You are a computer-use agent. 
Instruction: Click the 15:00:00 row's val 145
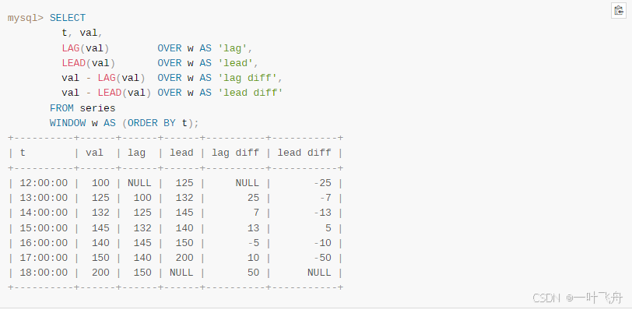point(100,227)
